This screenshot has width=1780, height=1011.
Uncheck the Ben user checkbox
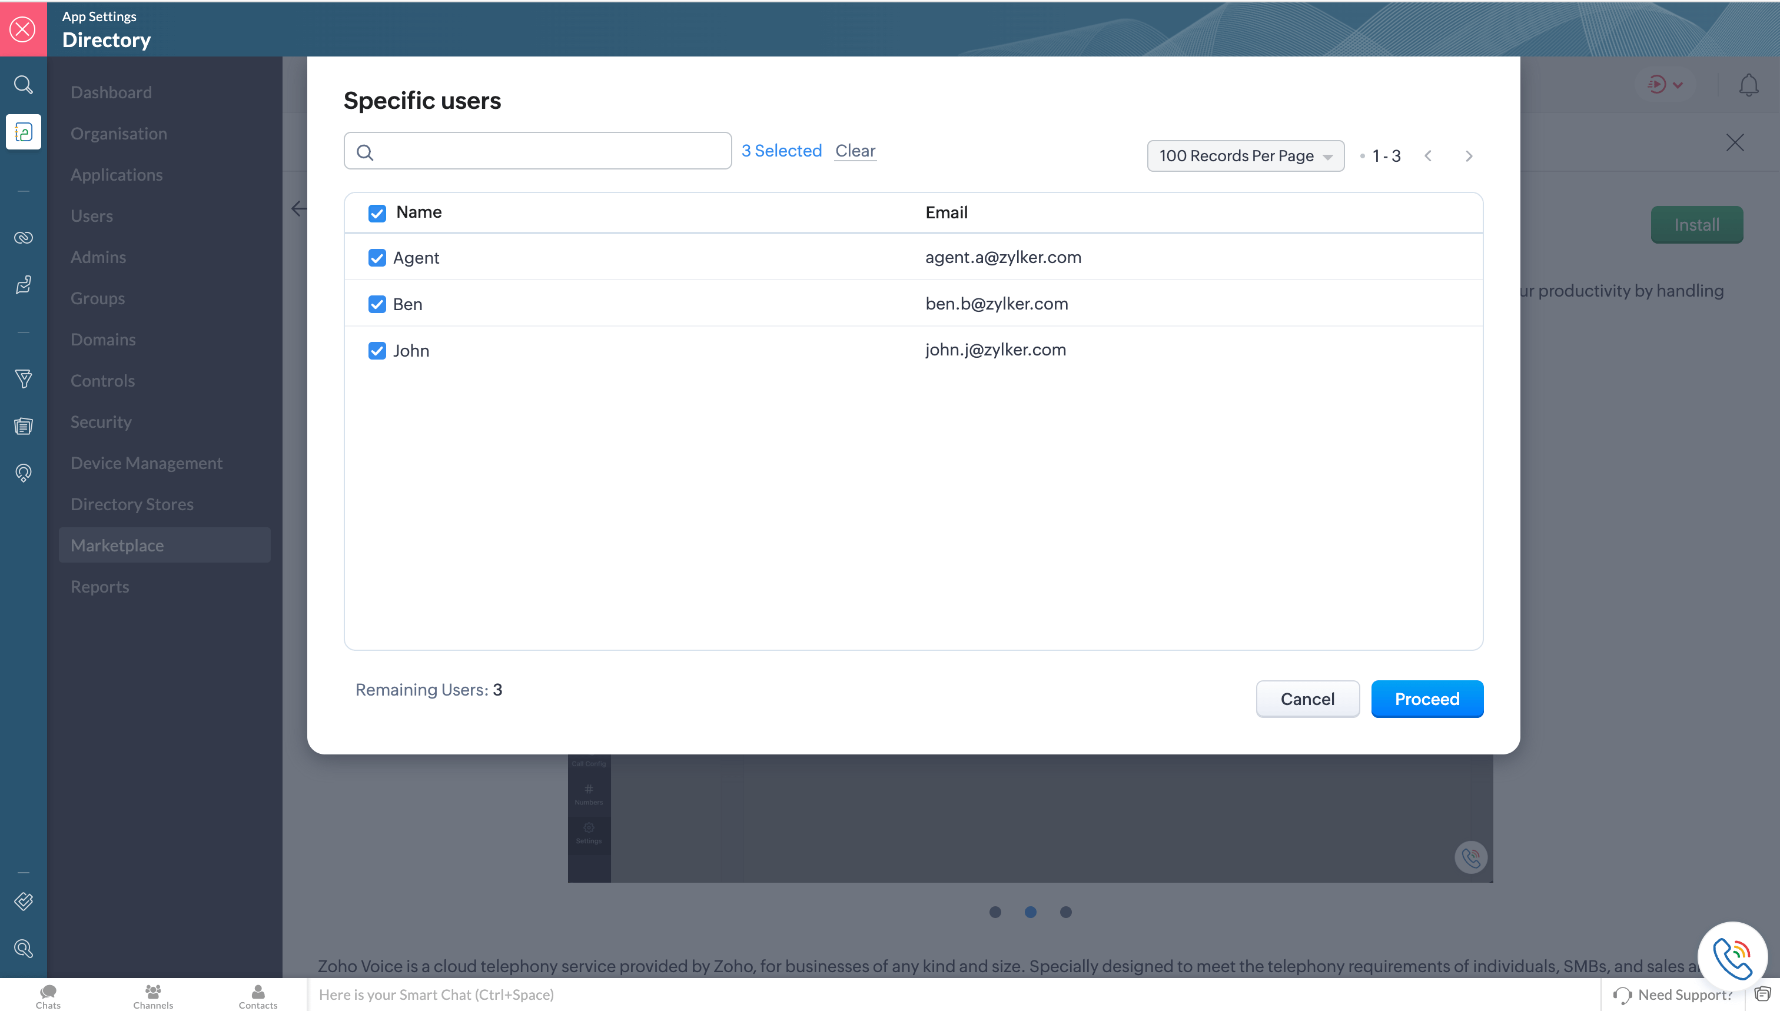[376, 304]
